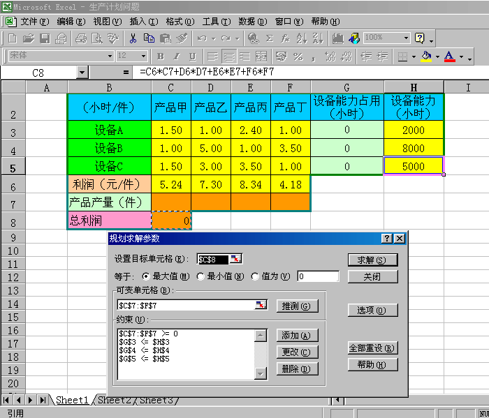
Task: Click the 求解 button
Action: (x=372, y=260)
